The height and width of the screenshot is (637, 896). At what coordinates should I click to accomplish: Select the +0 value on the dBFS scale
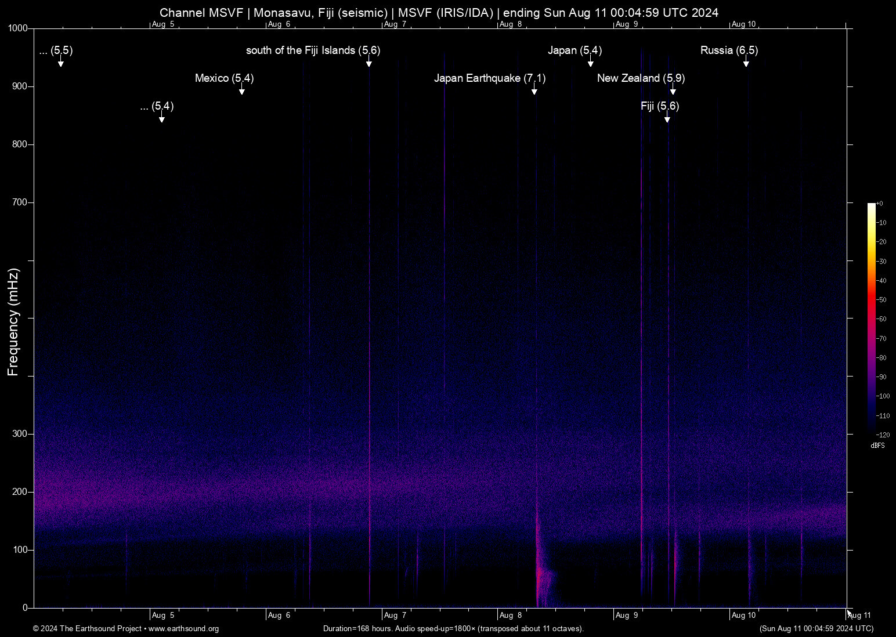(880, 204)
